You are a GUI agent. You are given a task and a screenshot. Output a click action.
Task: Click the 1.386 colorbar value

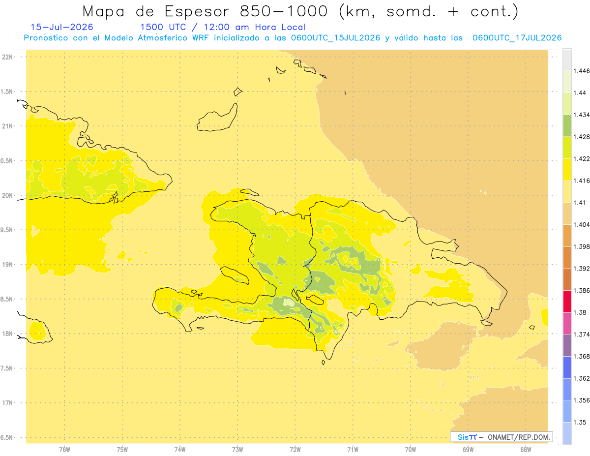tap(582, 291)
